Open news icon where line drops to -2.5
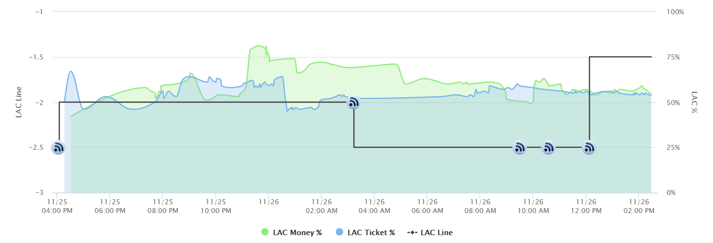The width and height of the screenshot is (713, 243). [x=353, y=103]
